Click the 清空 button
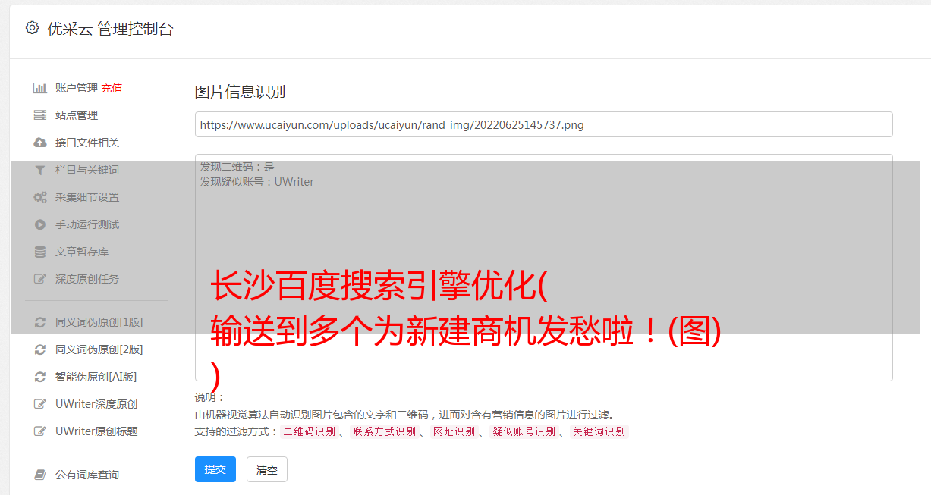This screenshot has height=495, width=931. tap(267, 469)
